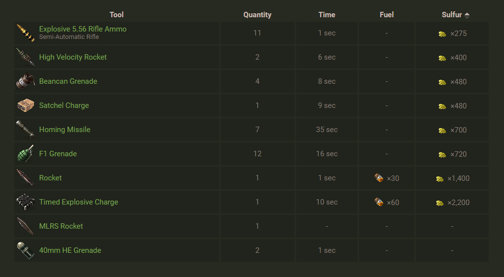Click the low grade fuel icon in Rocket row
This screenshot has width=504, height=277.
[379, 178]
